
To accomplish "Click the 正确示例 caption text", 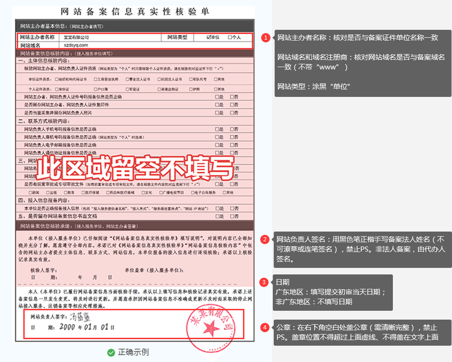I will [x=133, y=352].
